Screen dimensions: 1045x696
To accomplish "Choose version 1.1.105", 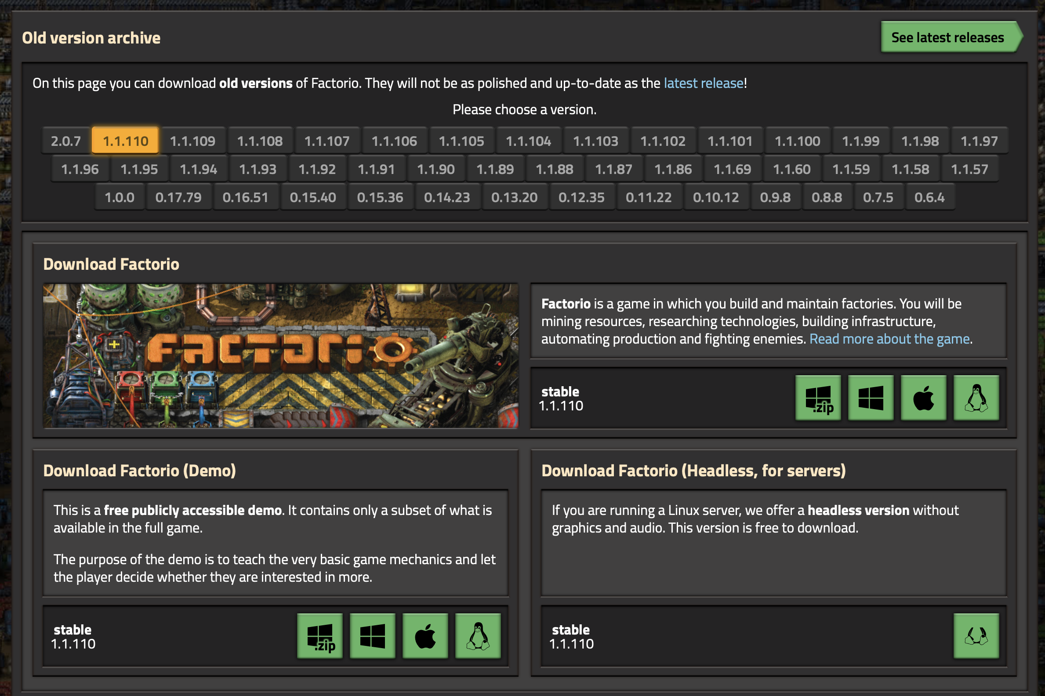I will 462,141.
